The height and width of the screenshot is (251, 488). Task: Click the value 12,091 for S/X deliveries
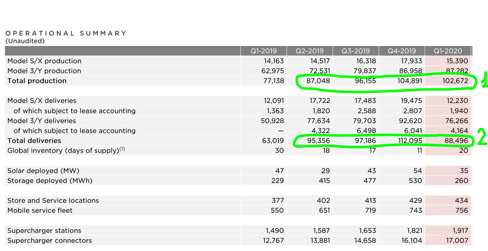click(x=274, y=101)
